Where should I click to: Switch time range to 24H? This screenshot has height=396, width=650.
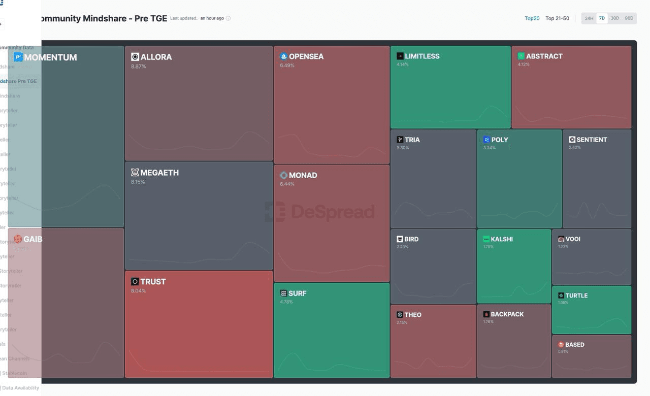589,18
